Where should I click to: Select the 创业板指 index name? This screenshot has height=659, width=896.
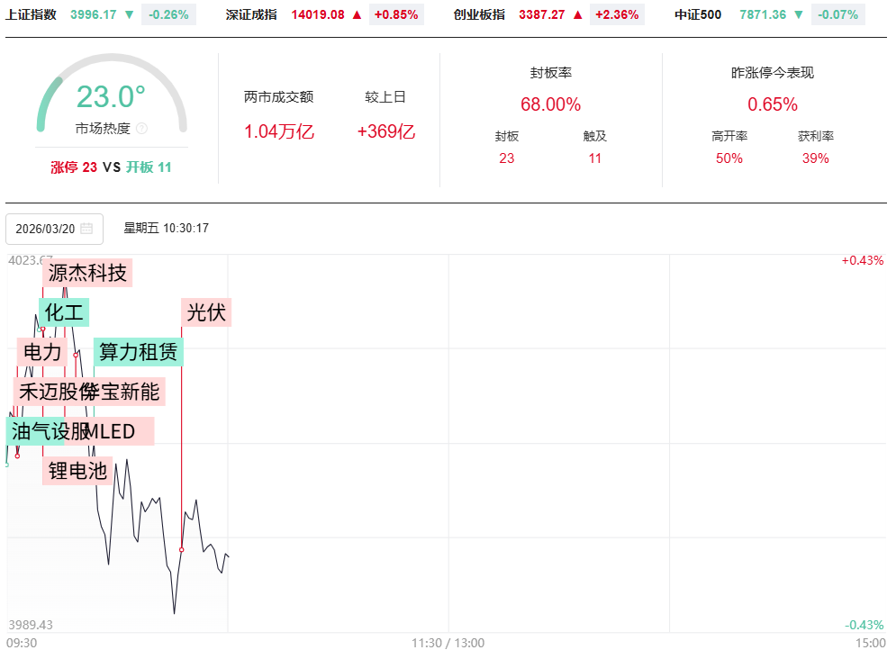[x=479, y=14]
